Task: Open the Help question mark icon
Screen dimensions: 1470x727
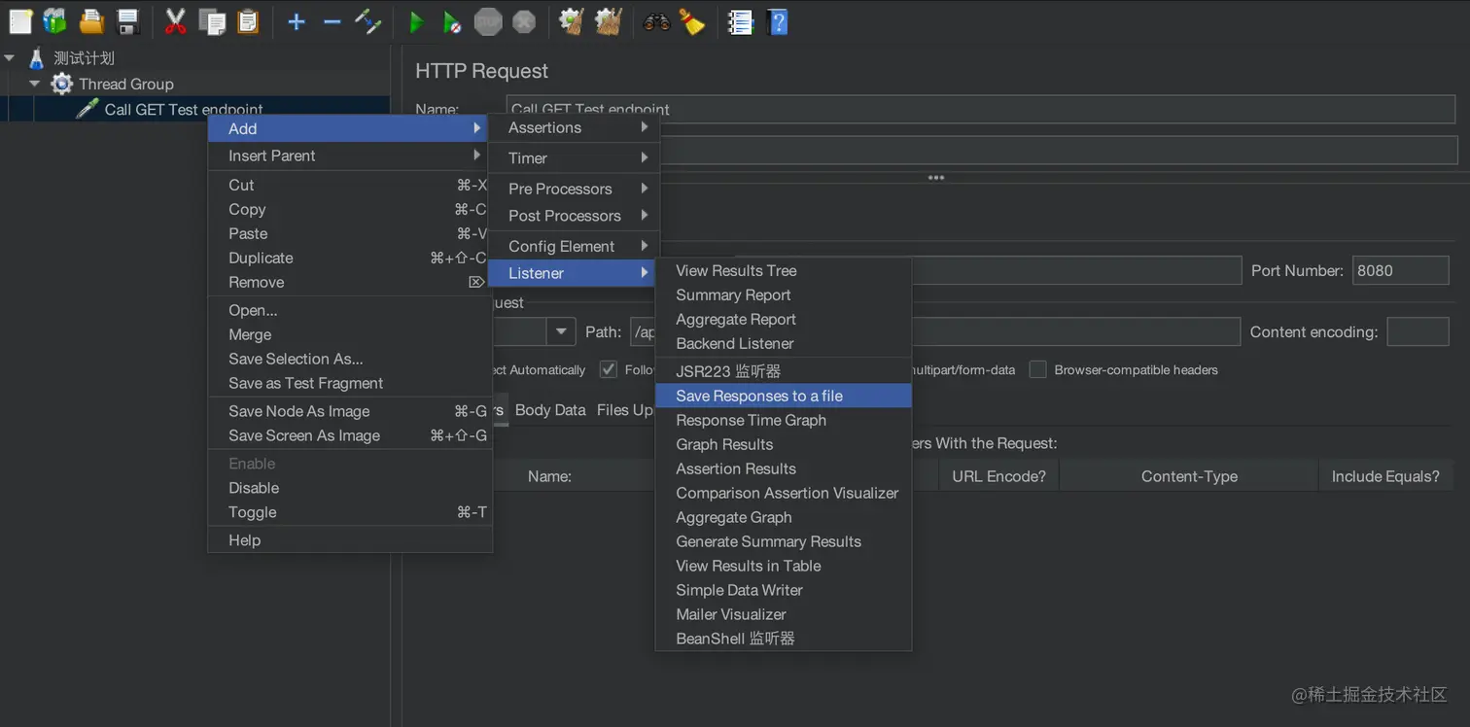Action: point(777,20)
